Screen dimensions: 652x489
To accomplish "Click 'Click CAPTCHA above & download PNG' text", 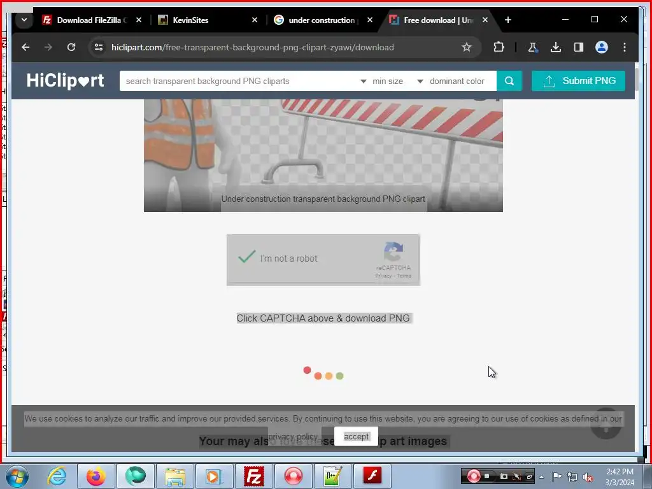I will tap(323, 318).
